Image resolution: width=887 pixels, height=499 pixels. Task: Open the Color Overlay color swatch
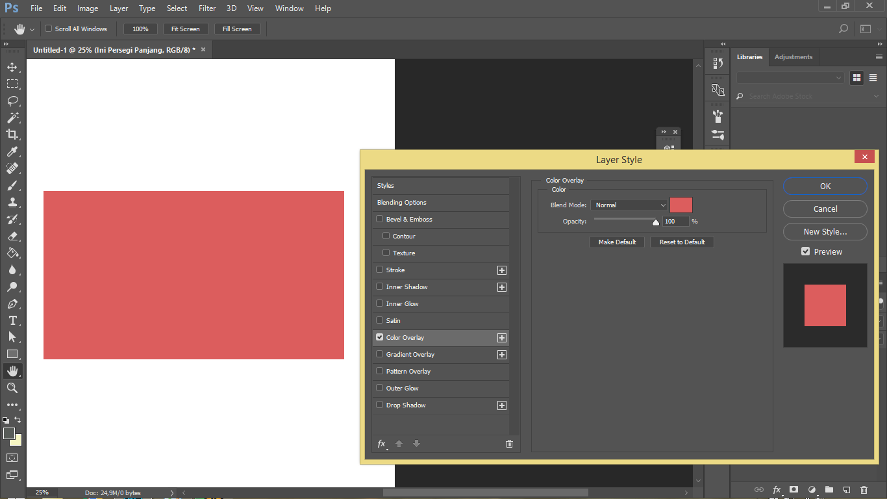tap(681, 205)
